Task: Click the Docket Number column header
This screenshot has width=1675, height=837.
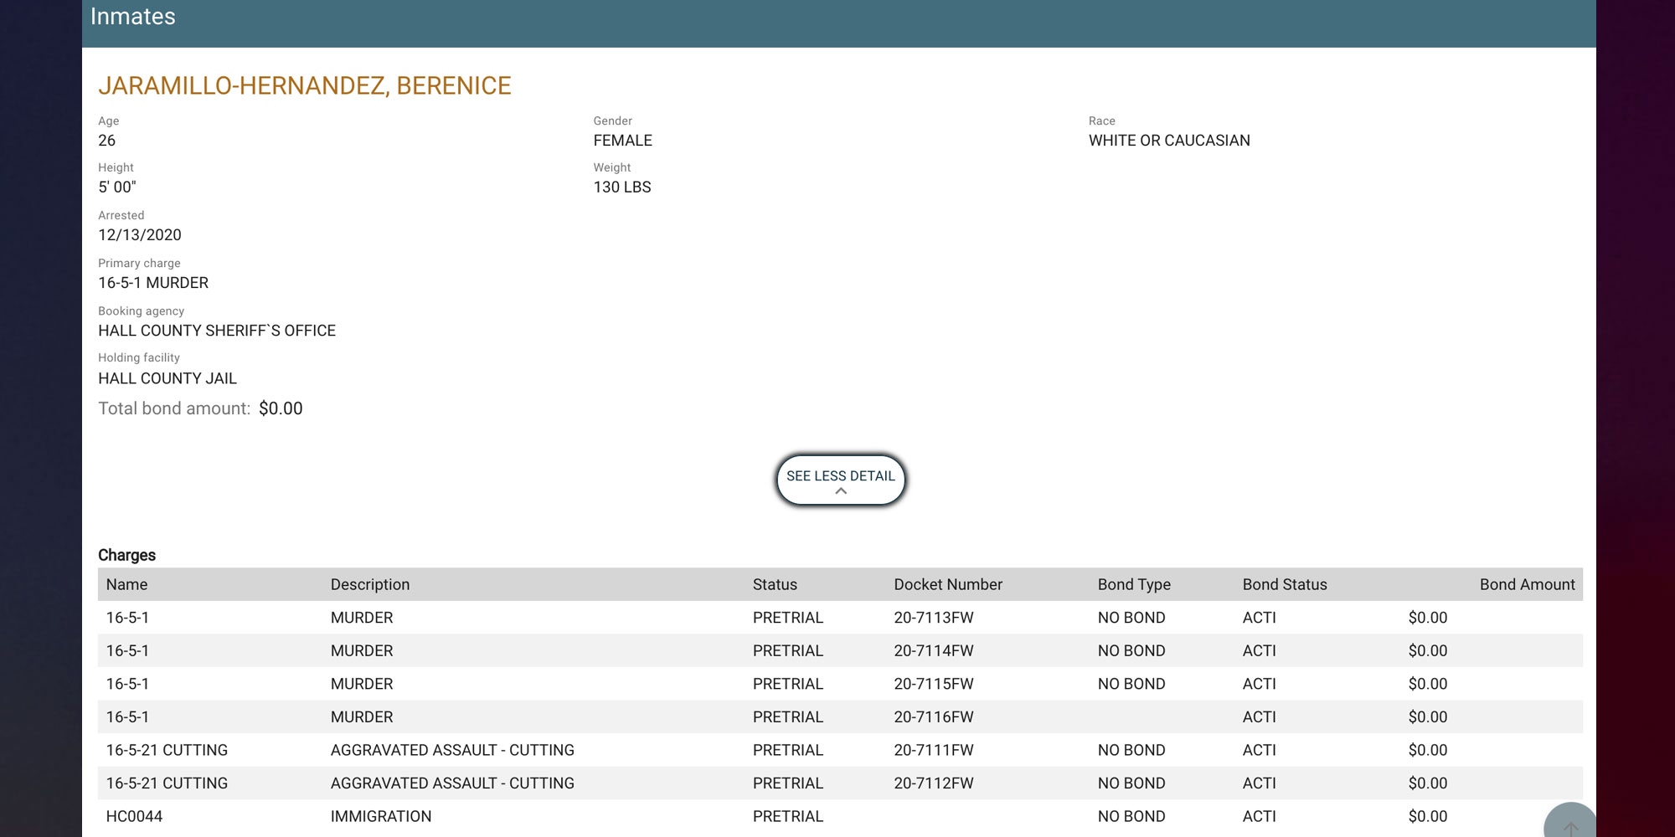Action: (948, 584)
